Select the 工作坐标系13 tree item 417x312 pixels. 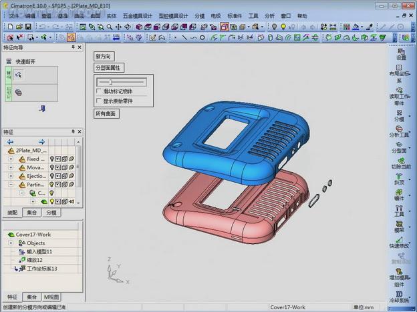(41, 269)
